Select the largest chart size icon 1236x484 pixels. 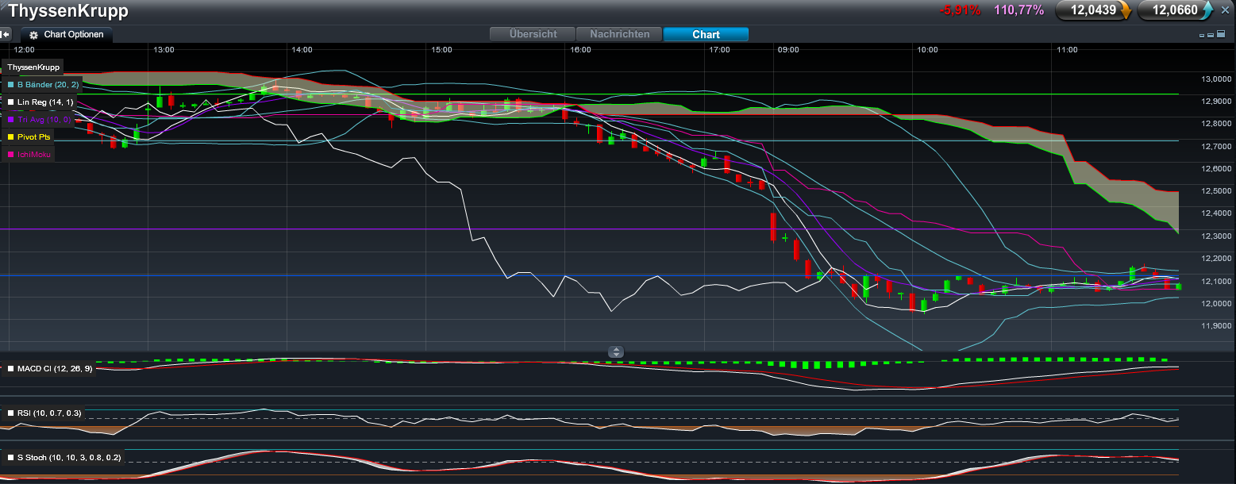(x=1220, y=35)
